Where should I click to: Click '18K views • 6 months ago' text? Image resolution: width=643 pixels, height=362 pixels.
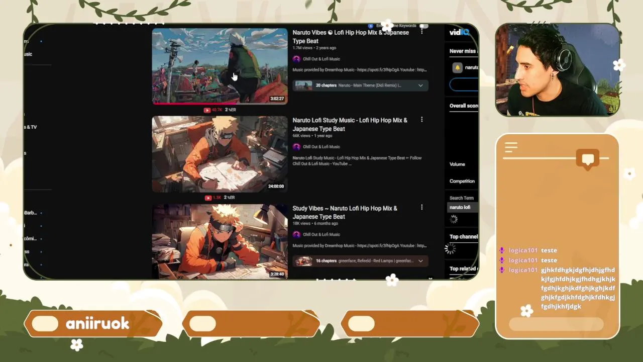[315, 223]
